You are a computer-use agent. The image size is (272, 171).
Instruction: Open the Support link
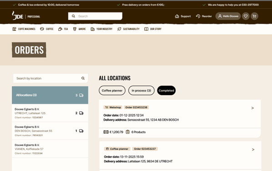183,16
